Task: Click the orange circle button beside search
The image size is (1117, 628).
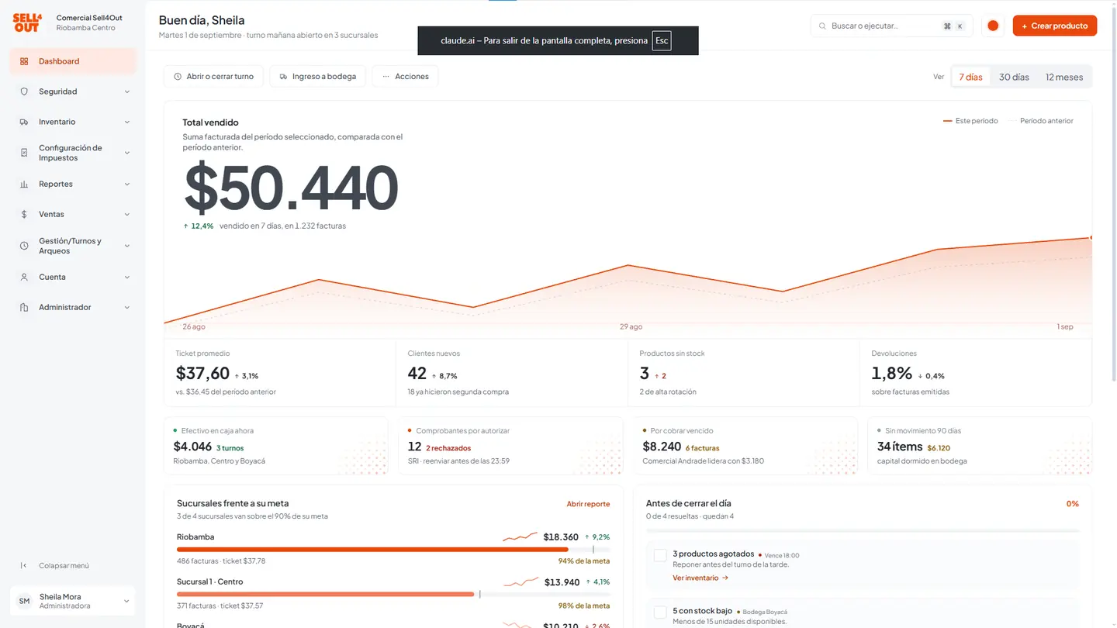Action: click(993, 26)
